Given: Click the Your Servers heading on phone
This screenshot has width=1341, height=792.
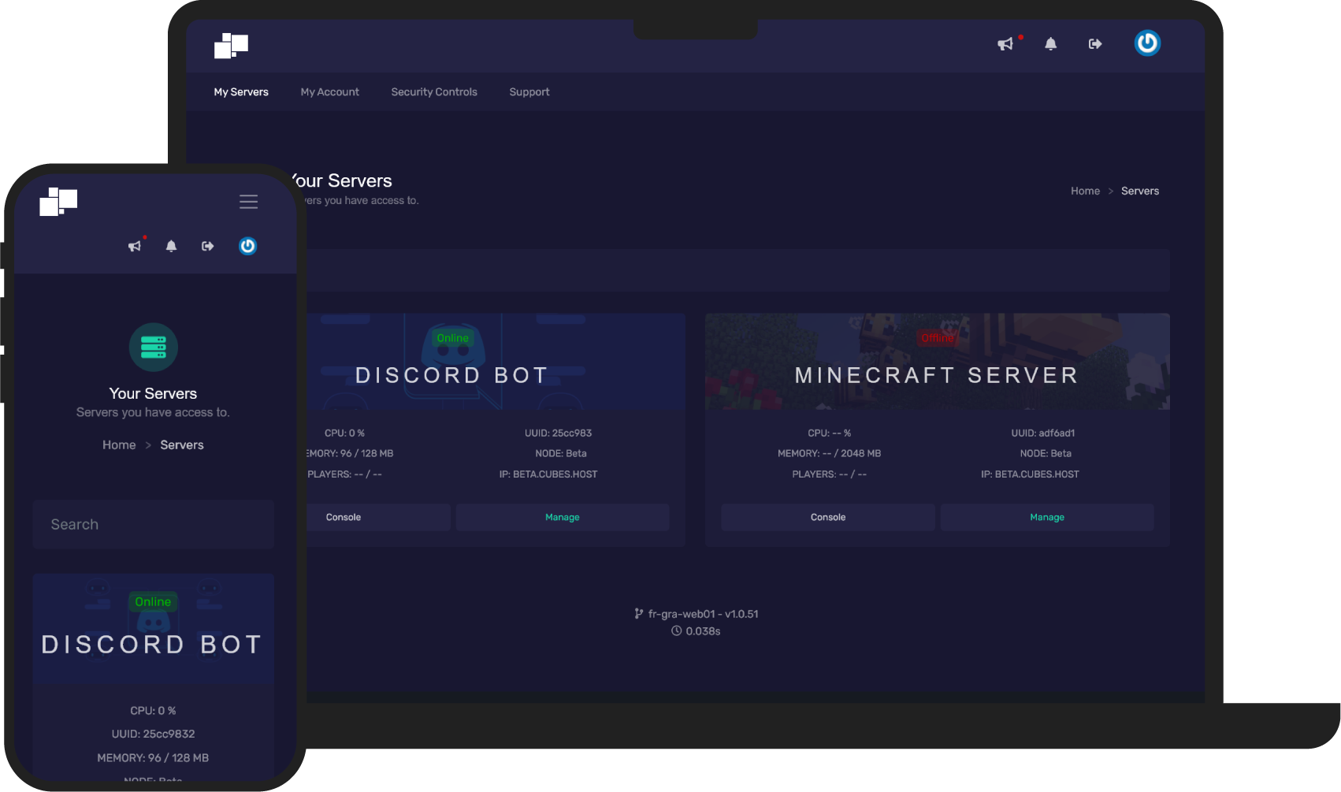Looking at the screenshot, I should pyautogui.click(x=154, y=394).
